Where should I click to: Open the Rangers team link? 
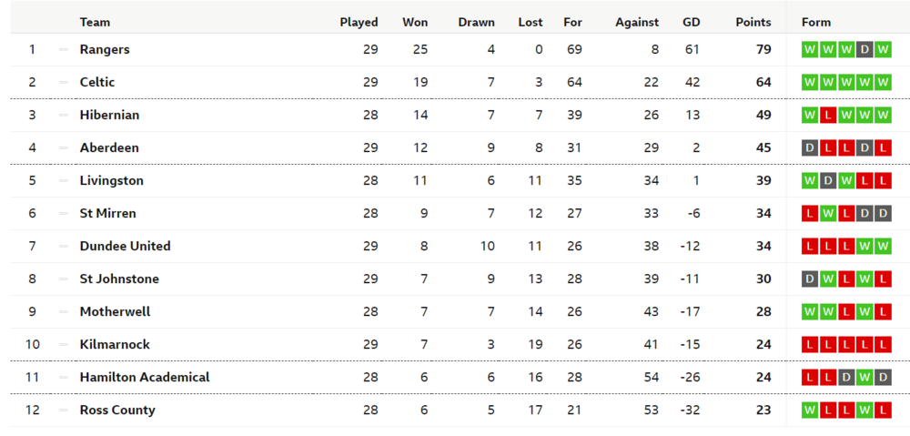pos(105,49)
